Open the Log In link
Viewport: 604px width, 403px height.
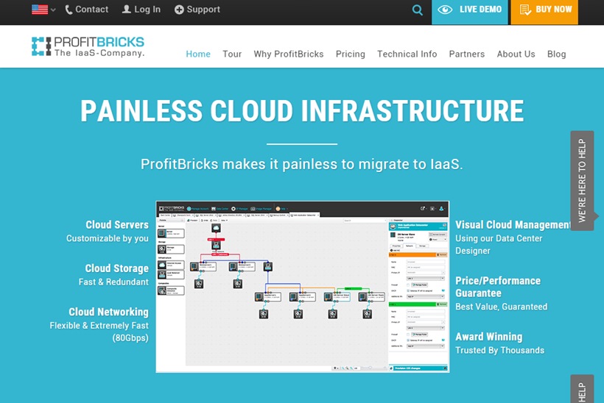141,10
